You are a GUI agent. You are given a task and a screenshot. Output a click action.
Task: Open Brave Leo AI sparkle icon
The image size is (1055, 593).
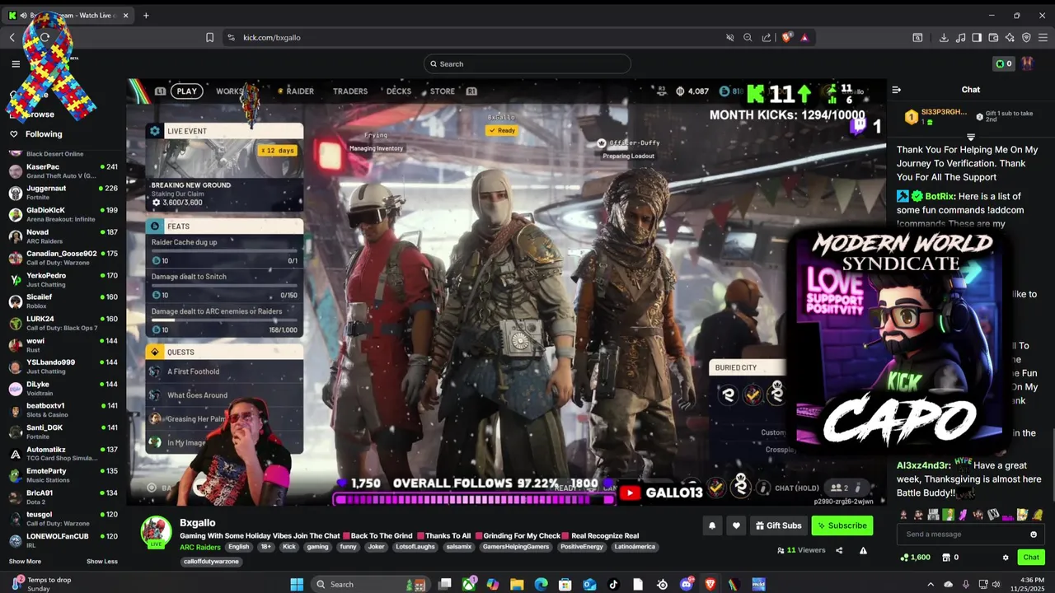pyautogui.click(x=1010, y=37)
